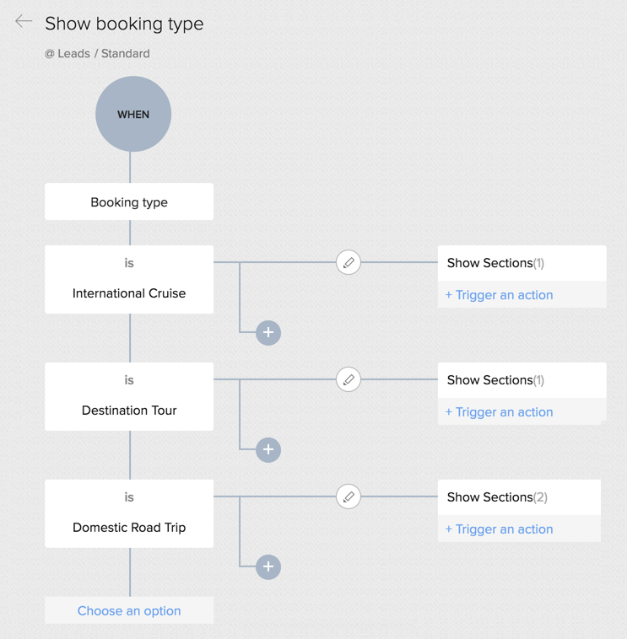This screenshot has height=639, width=627.
Task: Edit the Domestic Road Trip rule with pencil icon
Action: pyautogui.click(x=349, y=497)
